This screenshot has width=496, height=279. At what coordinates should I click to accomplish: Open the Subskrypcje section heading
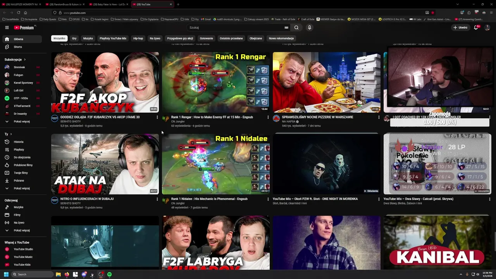tap(15, 60)
